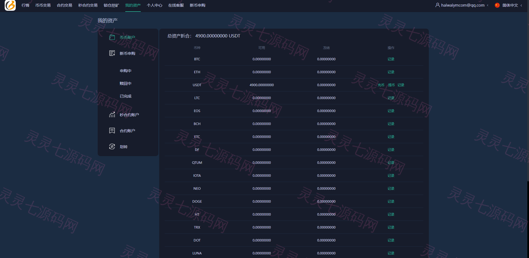
Task: Click the 合约账户 bookmark icon
Action: coord(112,131)
